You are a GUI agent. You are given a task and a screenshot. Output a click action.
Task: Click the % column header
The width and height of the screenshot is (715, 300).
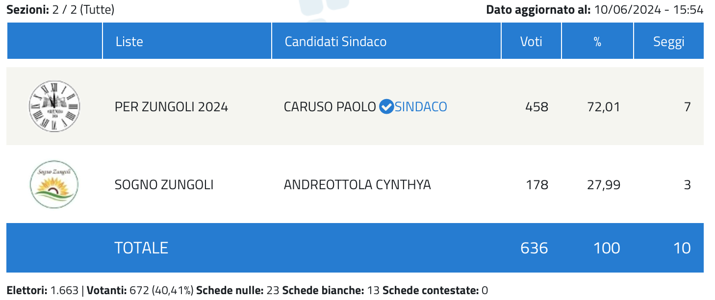click(x=597, y=42)
